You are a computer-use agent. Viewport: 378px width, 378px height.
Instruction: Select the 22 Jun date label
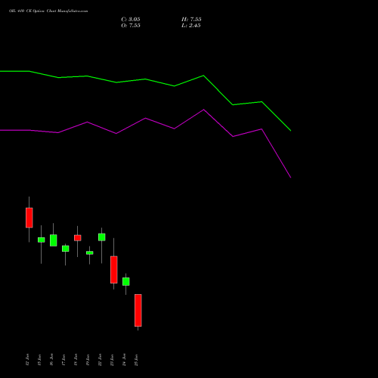click(100, 360)
